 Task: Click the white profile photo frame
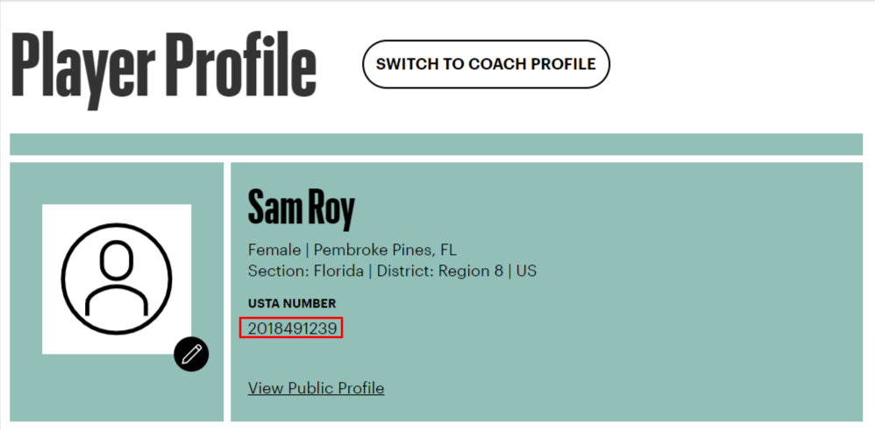[117, 278]
